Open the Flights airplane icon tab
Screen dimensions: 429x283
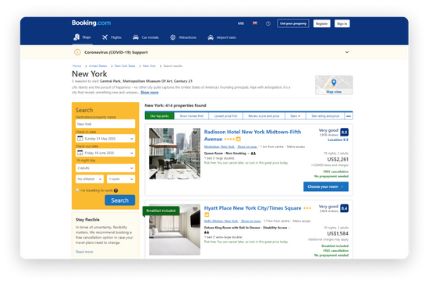105,37
